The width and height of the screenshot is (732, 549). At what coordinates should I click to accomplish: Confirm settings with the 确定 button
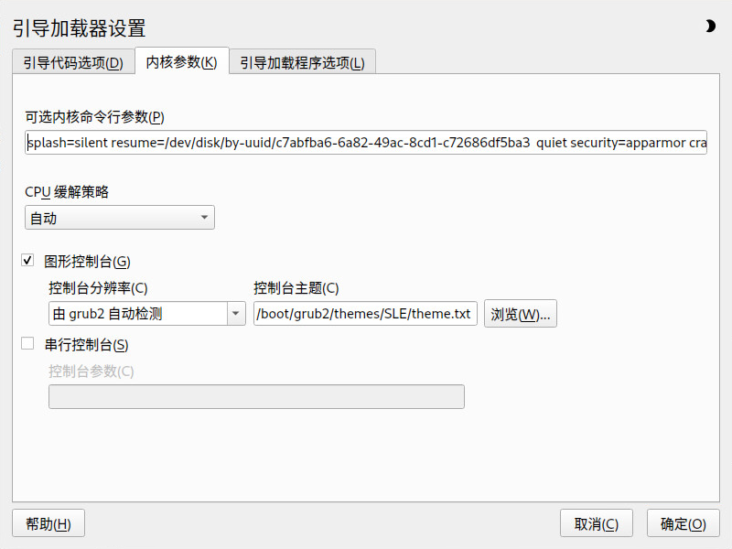click(683, 523)
